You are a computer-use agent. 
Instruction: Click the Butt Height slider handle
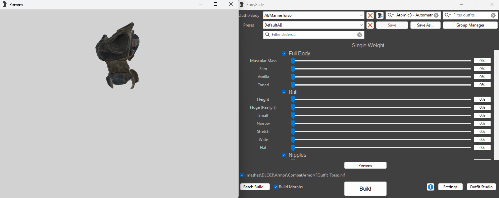coord(293,99)
